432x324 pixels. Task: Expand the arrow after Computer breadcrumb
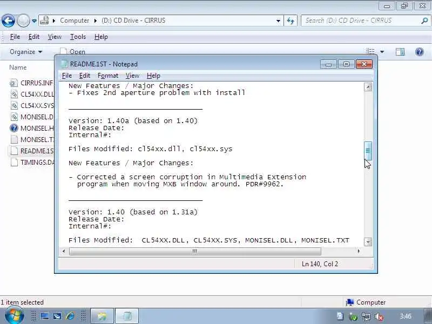tap(96, 21)
